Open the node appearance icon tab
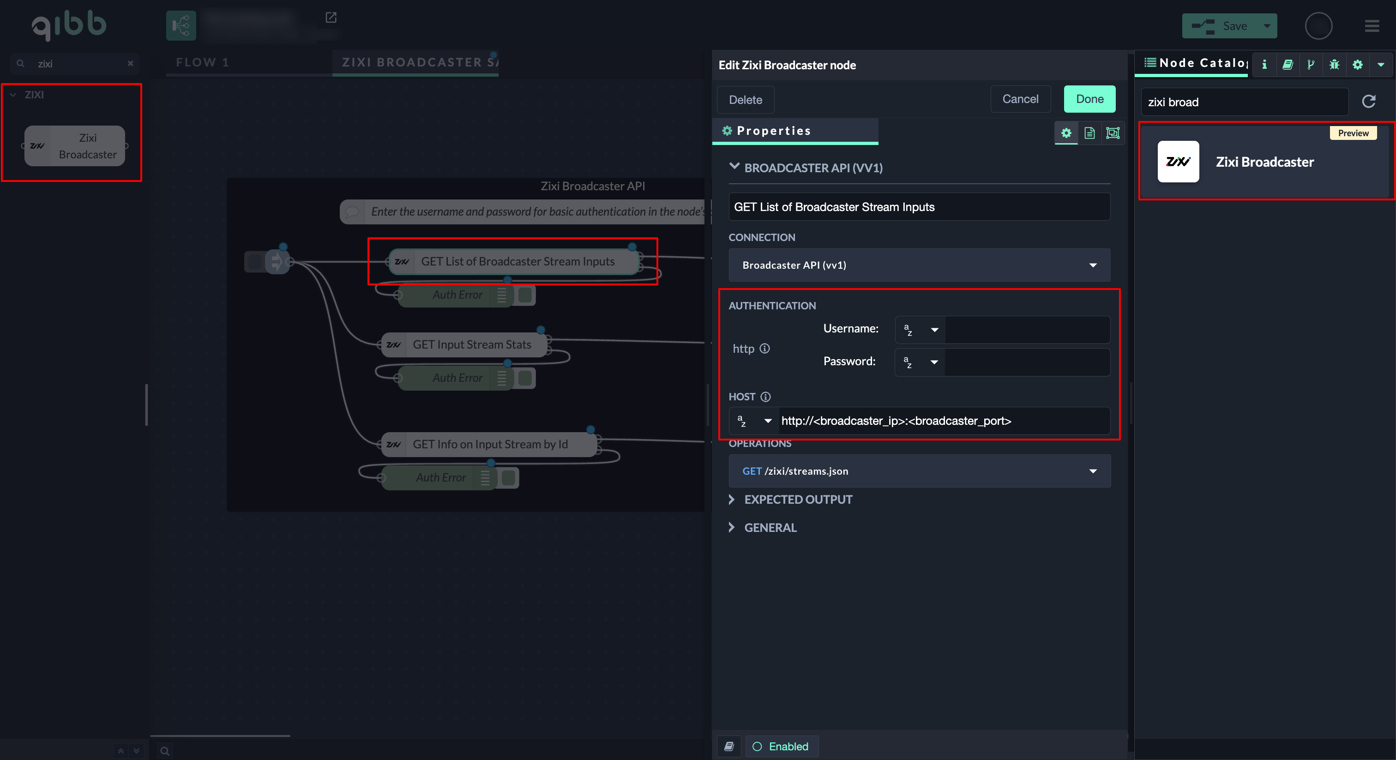 1113,133
